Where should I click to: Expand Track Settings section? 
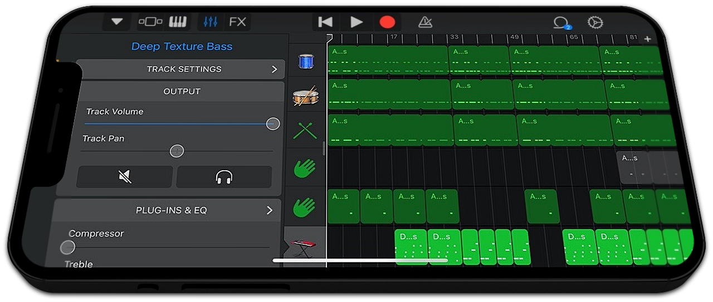coord(180,70)
